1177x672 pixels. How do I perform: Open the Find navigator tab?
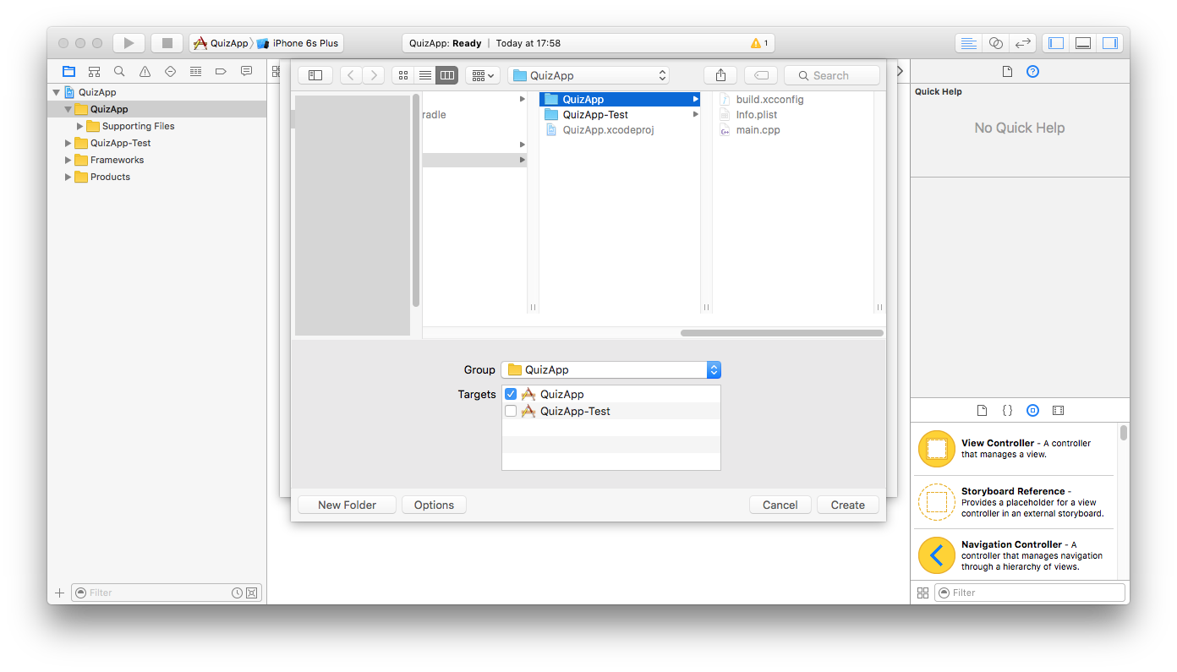coord(119,72)
